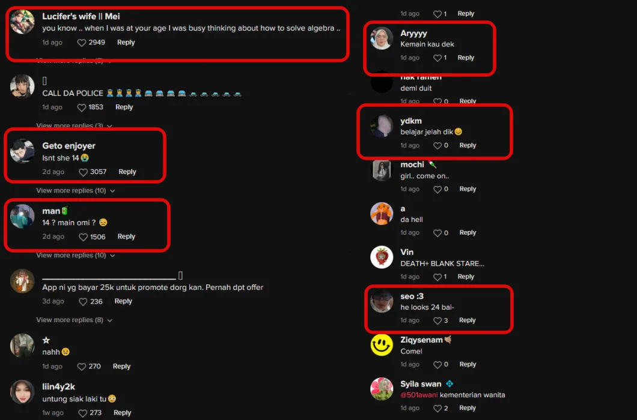The height and width of the screenshot is (420, 637).
Task: Like the '14 ? main omi ?' comment
Action: pos(84,237)
